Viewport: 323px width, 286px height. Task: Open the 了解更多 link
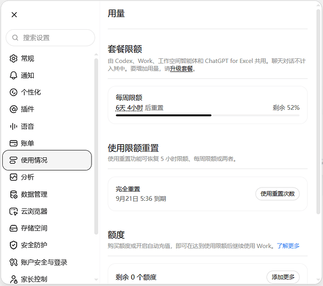point(288,246)
